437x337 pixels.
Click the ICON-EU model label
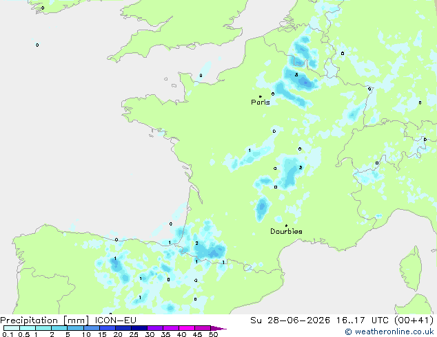(x=115, y=320)
